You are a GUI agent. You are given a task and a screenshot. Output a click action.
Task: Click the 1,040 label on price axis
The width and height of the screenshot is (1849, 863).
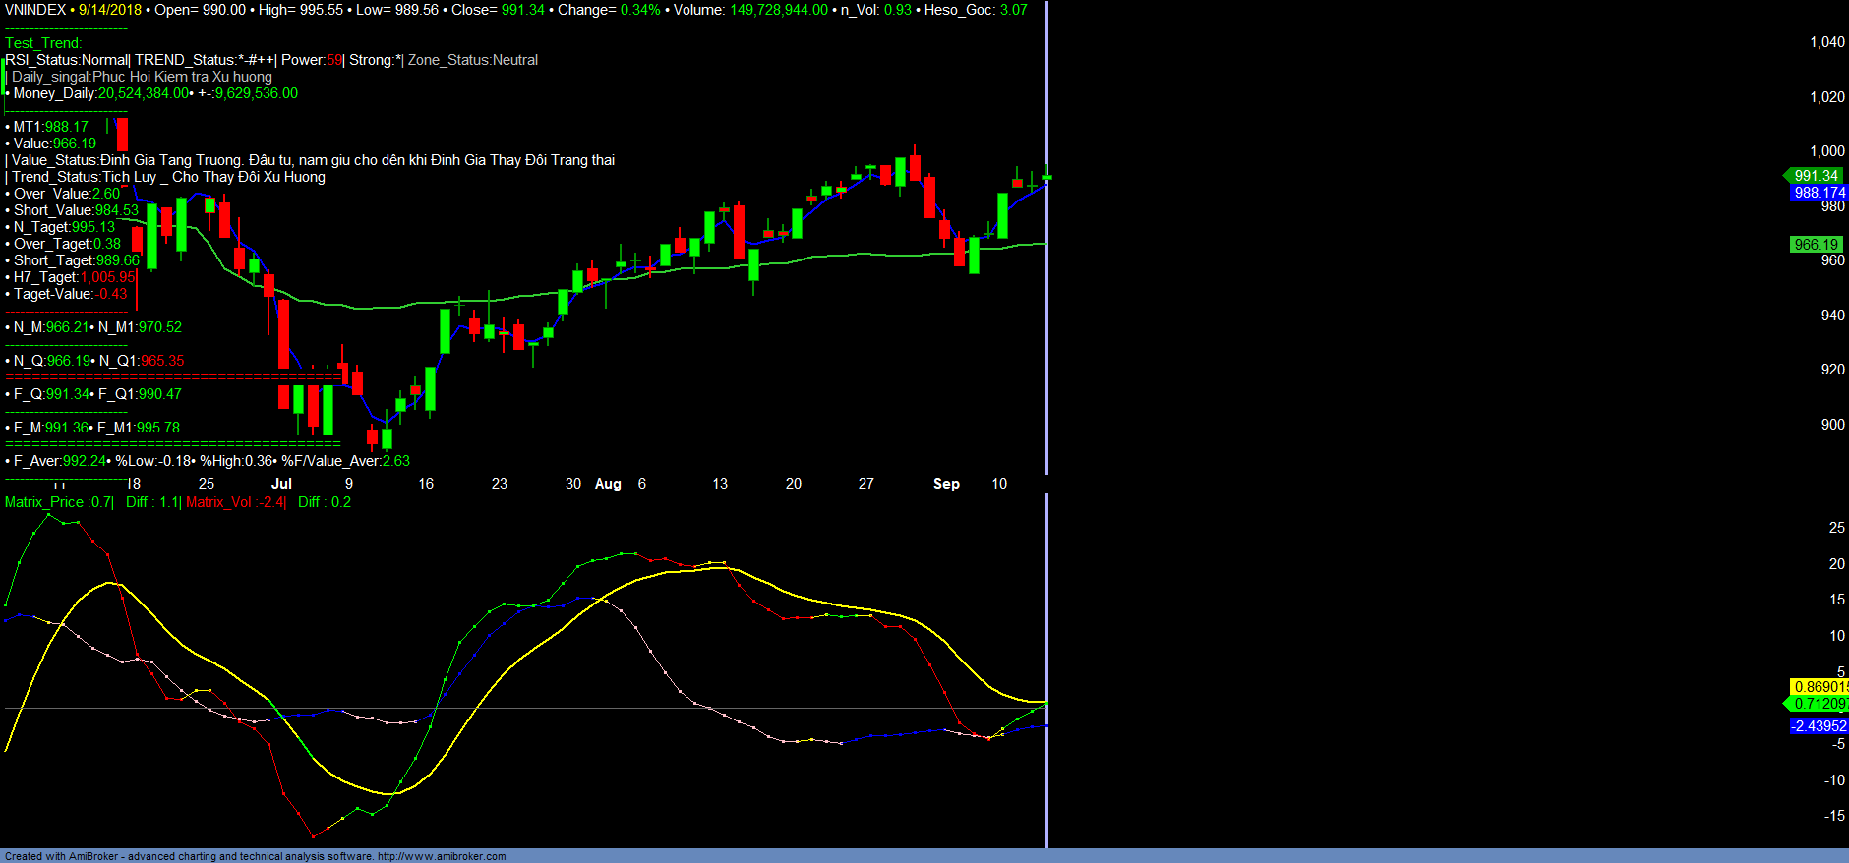pos(1827,42)
